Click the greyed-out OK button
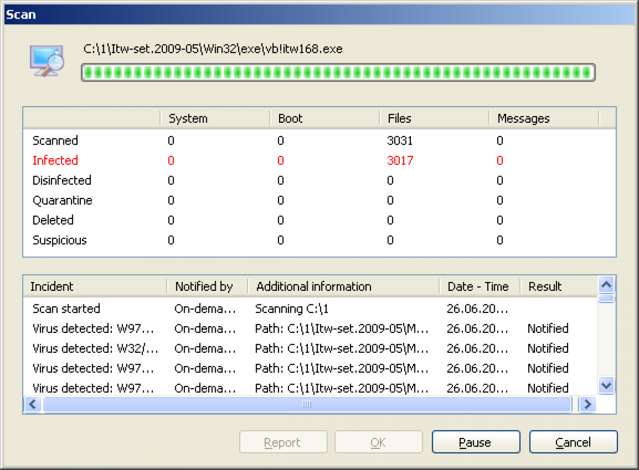The image size is (639, 470). pyautogui.click(x=378, y=442)
